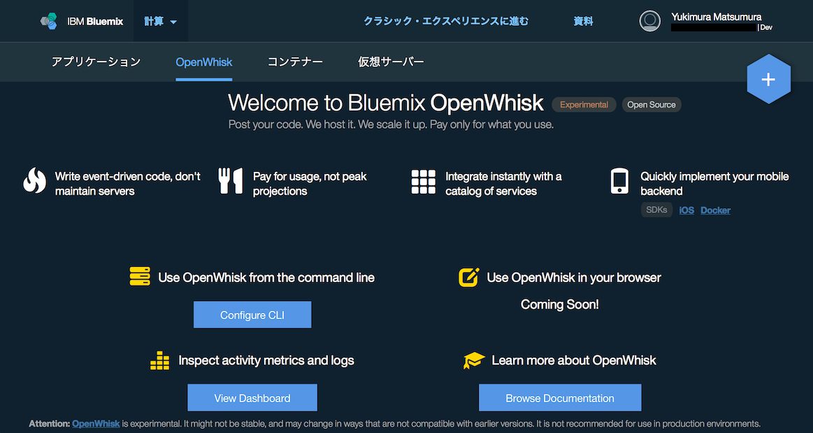Image resolution: width=813 pixels, height=433 pixels.
Task: Click the Configure CLI button
Action: (252, 315)
